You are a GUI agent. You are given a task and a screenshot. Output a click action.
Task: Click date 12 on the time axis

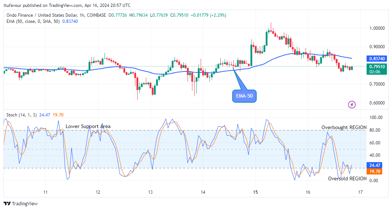(x=98, y=192)
